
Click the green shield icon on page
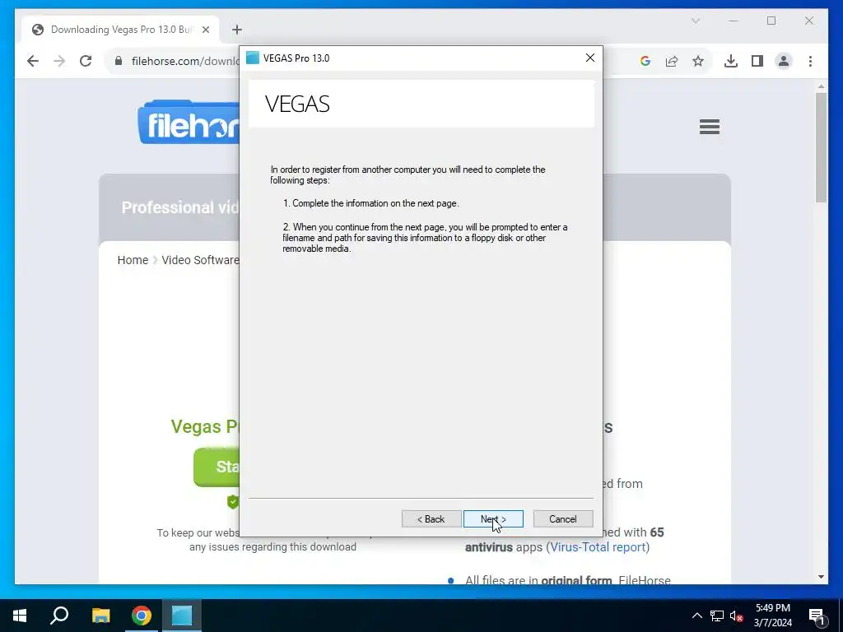pyautogui.click(x=233, y=502)
